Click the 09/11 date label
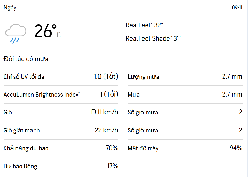248x177 pixels. tap(237, 8)
